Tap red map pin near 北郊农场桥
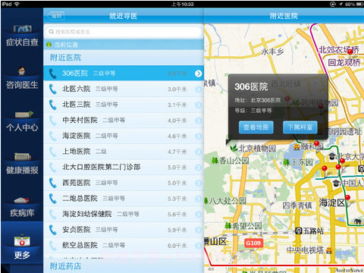This screenshot has height=273, width=364. (350, 52)
